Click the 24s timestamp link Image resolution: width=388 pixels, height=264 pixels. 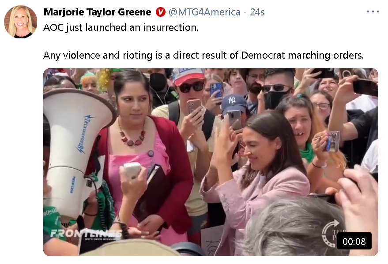pyautogui.click(x=257, y=12)
